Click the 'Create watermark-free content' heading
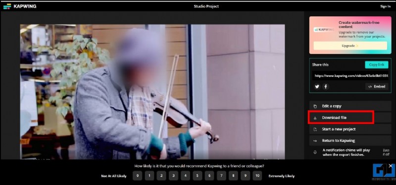This screenshot has width=396, height=185. click(x=359, y=24)
